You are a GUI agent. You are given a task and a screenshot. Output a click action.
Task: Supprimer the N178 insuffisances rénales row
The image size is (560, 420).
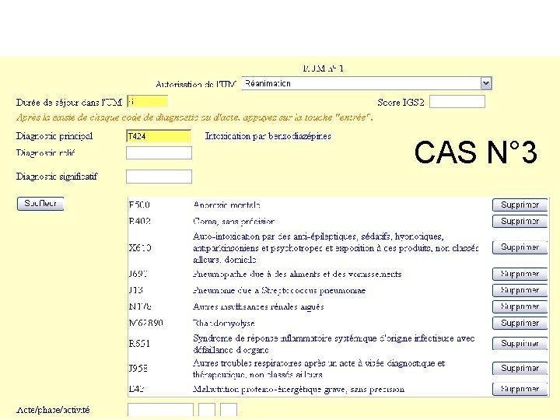click(x=520, y=306)
